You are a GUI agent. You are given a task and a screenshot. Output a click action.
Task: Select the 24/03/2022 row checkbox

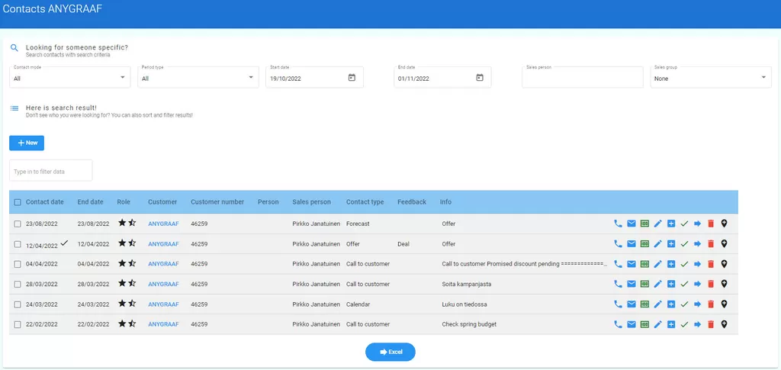pyautogui.click(x=18, y=304)
